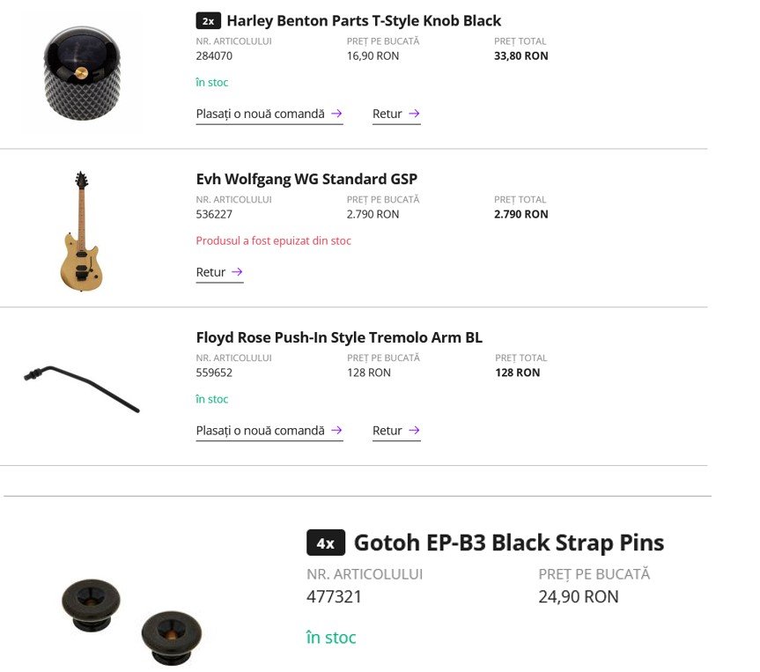Click article number 477321

[335, 596]
